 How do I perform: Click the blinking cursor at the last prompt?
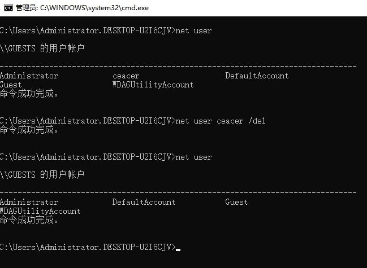click(178, 248)
